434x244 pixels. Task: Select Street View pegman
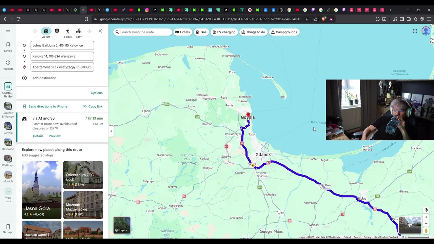(426, 231)
